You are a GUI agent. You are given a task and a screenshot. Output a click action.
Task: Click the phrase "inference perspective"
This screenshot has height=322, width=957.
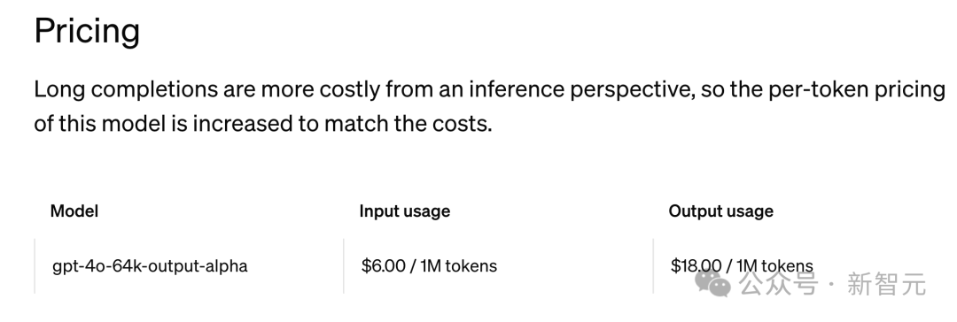(581, 90)
